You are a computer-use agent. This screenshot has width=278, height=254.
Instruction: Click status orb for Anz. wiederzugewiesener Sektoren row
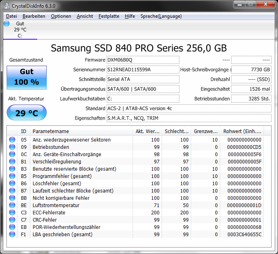point(12,140)
